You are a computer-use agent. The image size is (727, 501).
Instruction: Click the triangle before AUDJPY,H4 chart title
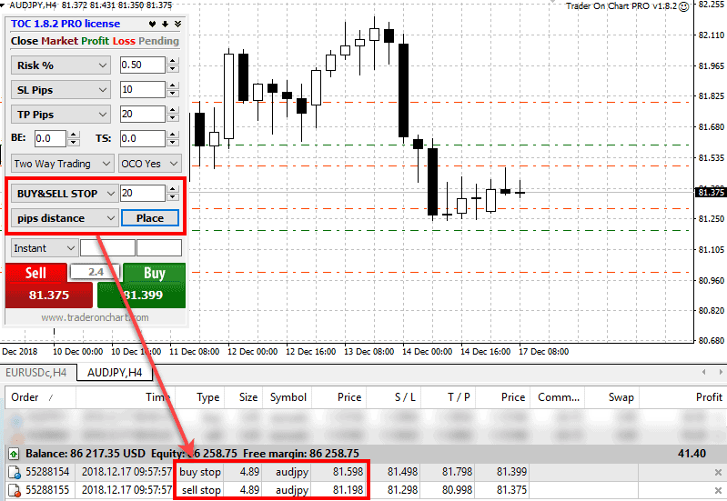tap(3, 5)
